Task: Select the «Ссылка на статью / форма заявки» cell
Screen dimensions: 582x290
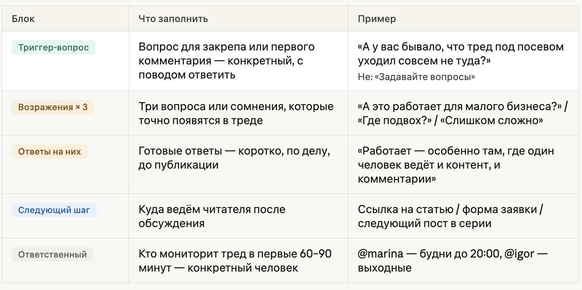Action: click(450, 216)
